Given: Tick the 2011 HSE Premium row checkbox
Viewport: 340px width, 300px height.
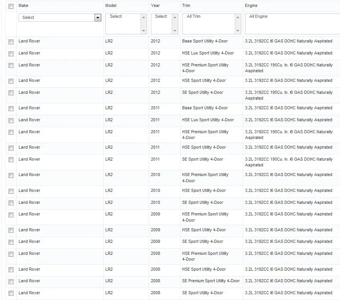Looking at the screenshot, I should tap(11, 132).
